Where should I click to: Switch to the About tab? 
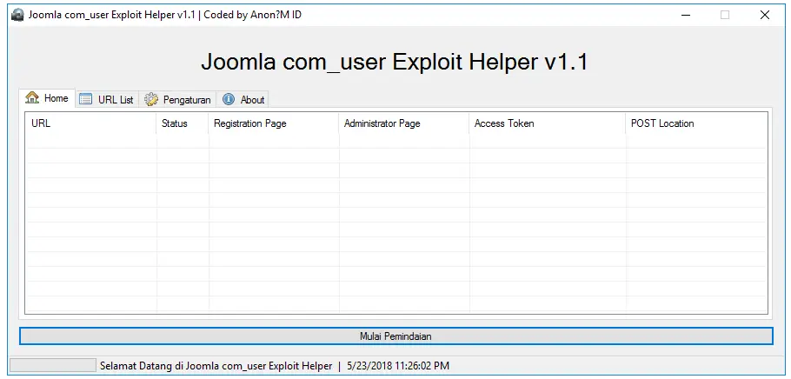(x=243, y=99)
